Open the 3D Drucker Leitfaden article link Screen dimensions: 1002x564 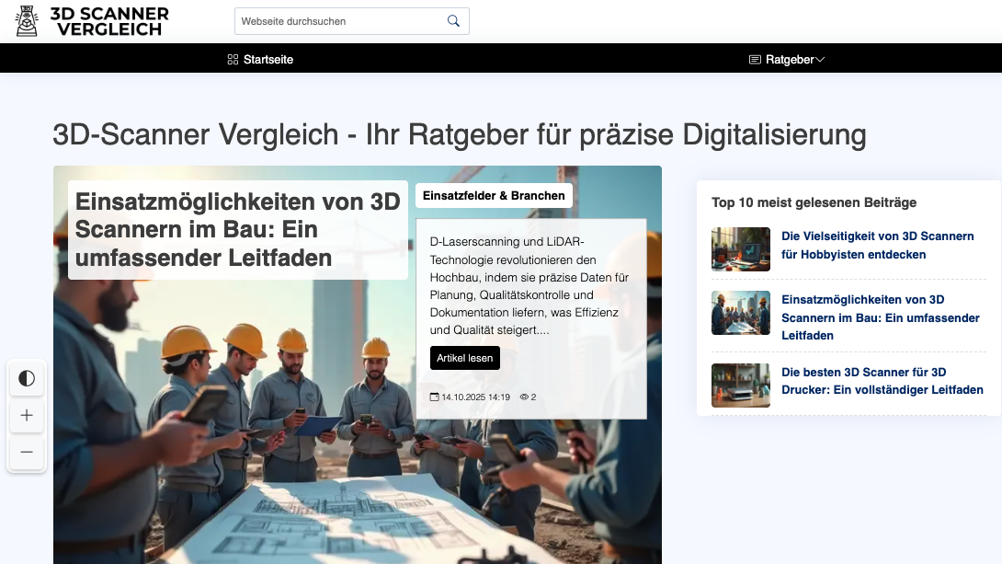tap(882, 381)
